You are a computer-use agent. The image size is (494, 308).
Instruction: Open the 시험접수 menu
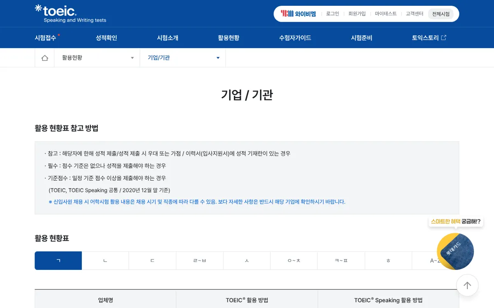click(x=45, y=38)
